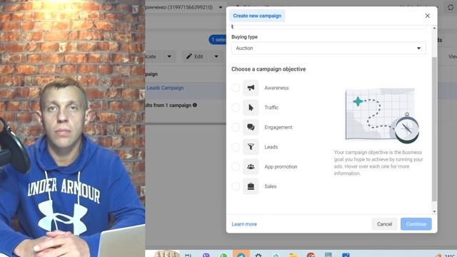Viewport: 457px width, 257px height.
Task: Click the Awareness megaphone icon
Action: pyautogui.click(x=251, y=88)
